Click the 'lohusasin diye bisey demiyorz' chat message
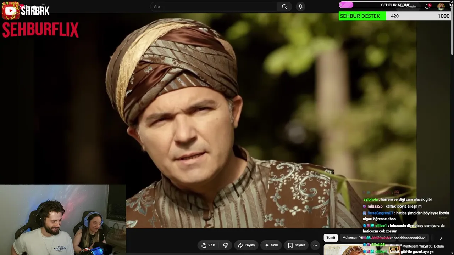The width and height of the screenshot is (454, 255). coord(404,228)
